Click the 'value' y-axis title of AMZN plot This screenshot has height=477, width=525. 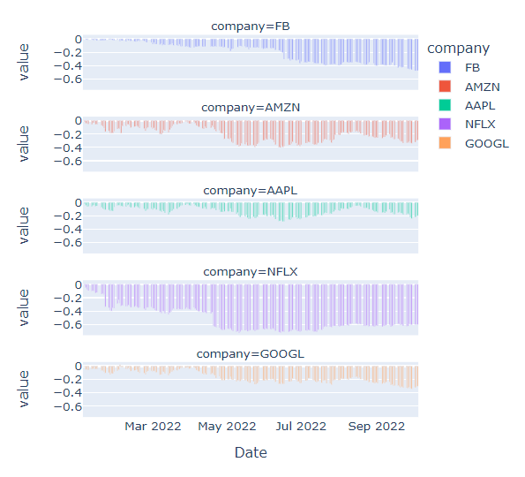24,144
